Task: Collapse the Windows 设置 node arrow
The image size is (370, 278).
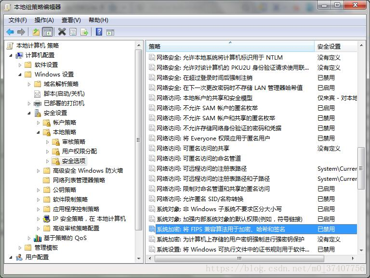Action: click(20, 75)
